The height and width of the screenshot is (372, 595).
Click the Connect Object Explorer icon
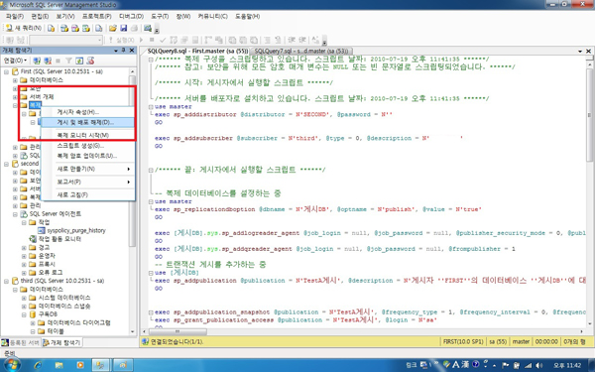coord(37,61)
